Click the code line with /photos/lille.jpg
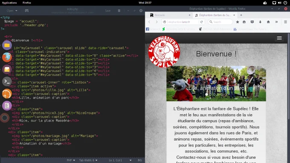This screenshot has height=163, width=290. point(51,90)
